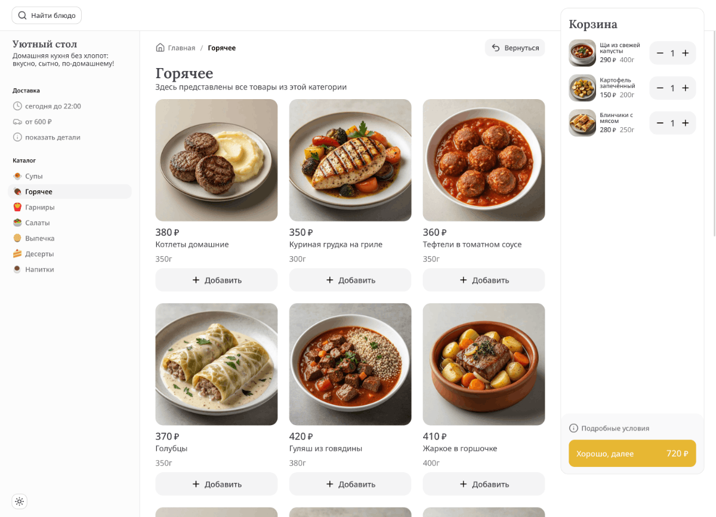This screenshot has width=716, height=517.
Task: Click the Вернуться back button
Action: tap(515, 48)
